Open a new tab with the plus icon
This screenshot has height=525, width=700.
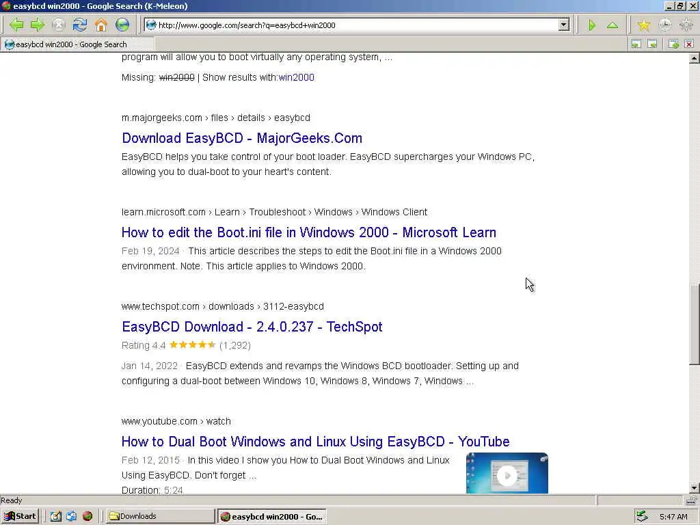(x=673, y=44)
